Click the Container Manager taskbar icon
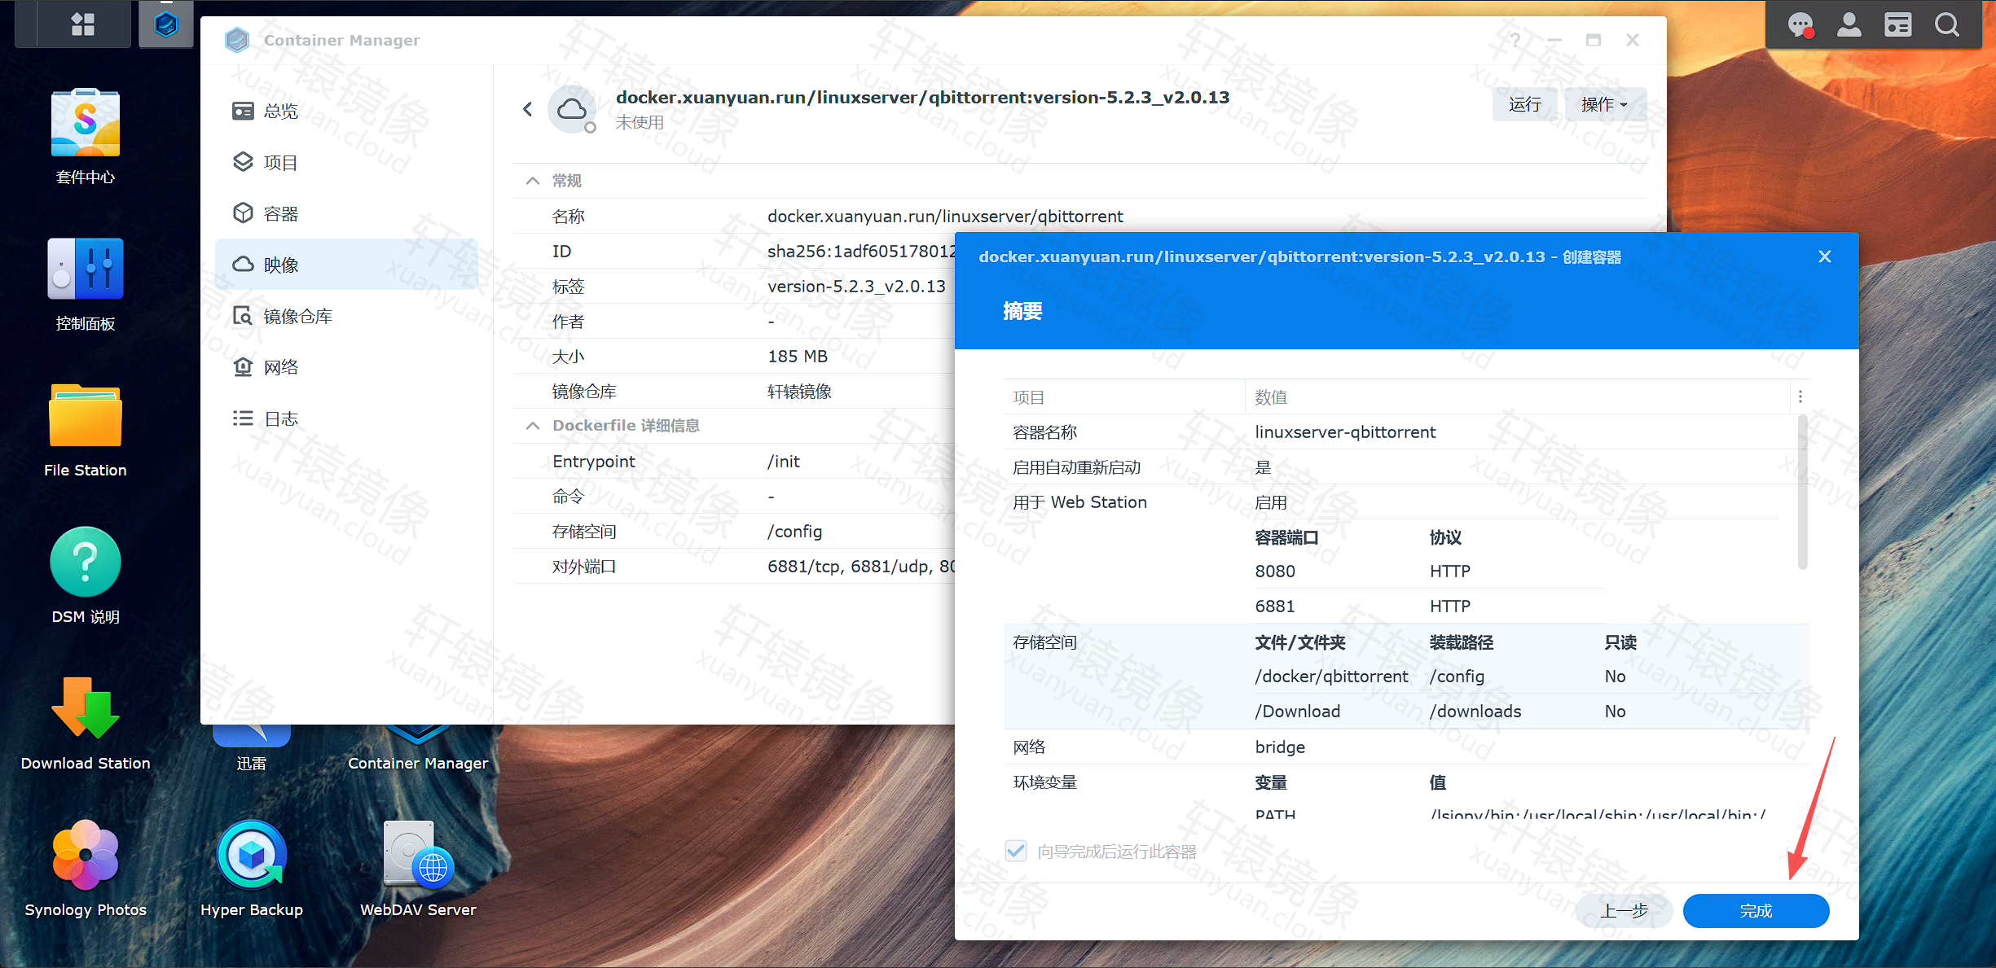Viewport: 1996px width, 968px height. pyautogui.click(x=166, y=24)
